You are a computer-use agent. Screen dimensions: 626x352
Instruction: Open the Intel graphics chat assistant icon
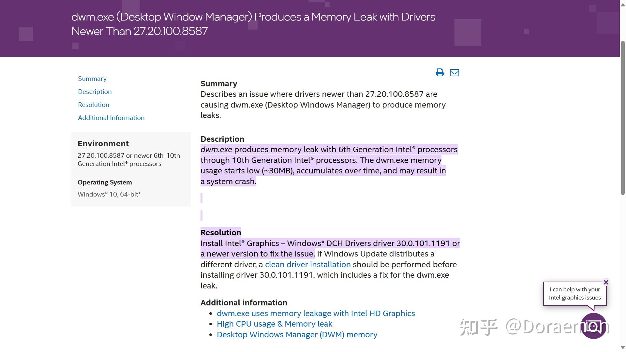click(x=593, y=326)
